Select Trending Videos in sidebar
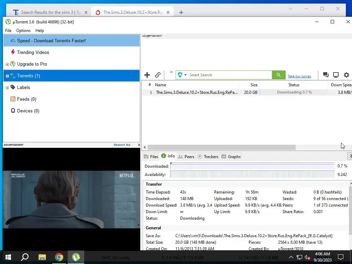The image size is (352, 264). 71,52
